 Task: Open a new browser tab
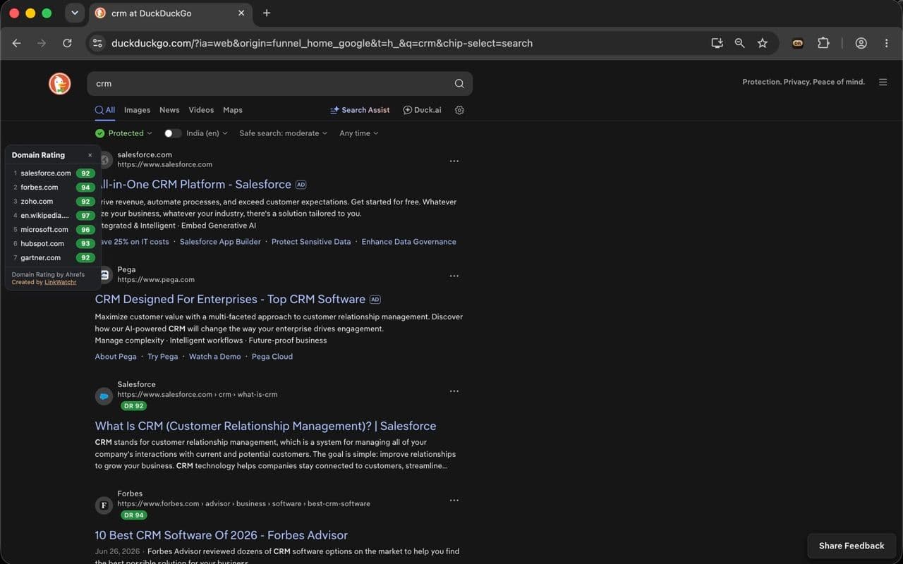(266, 13)
